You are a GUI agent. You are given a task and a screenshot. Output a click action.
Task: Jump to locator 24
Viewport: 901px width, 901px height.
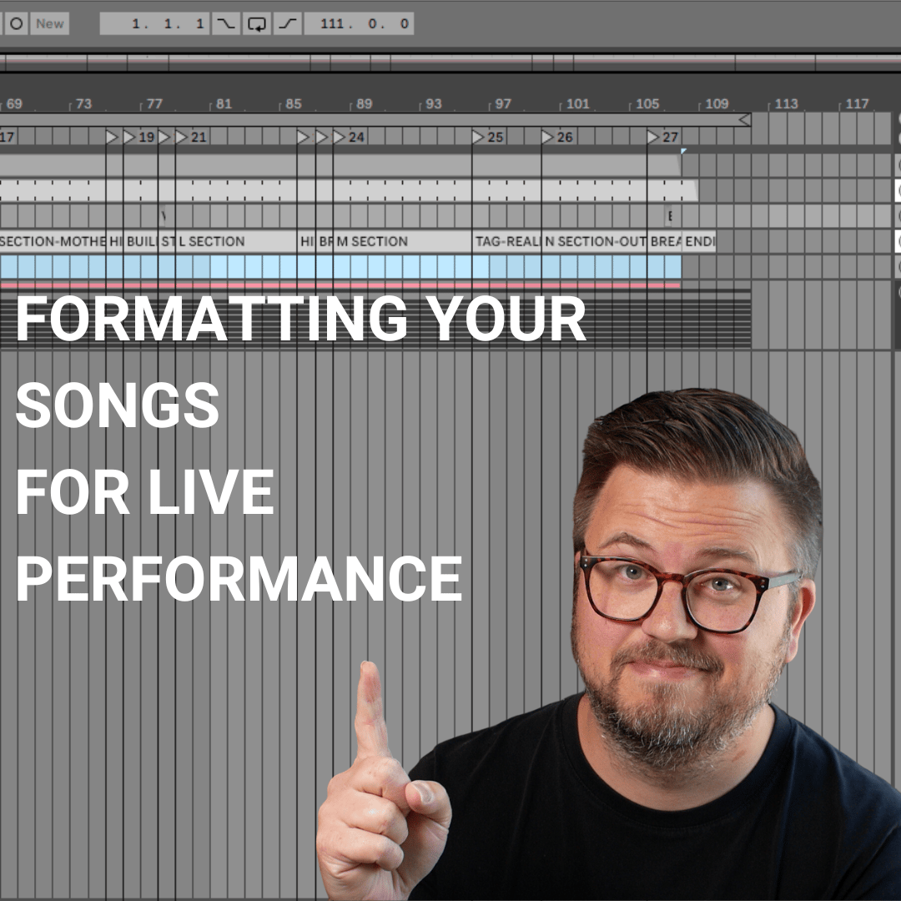click(339, 137)
